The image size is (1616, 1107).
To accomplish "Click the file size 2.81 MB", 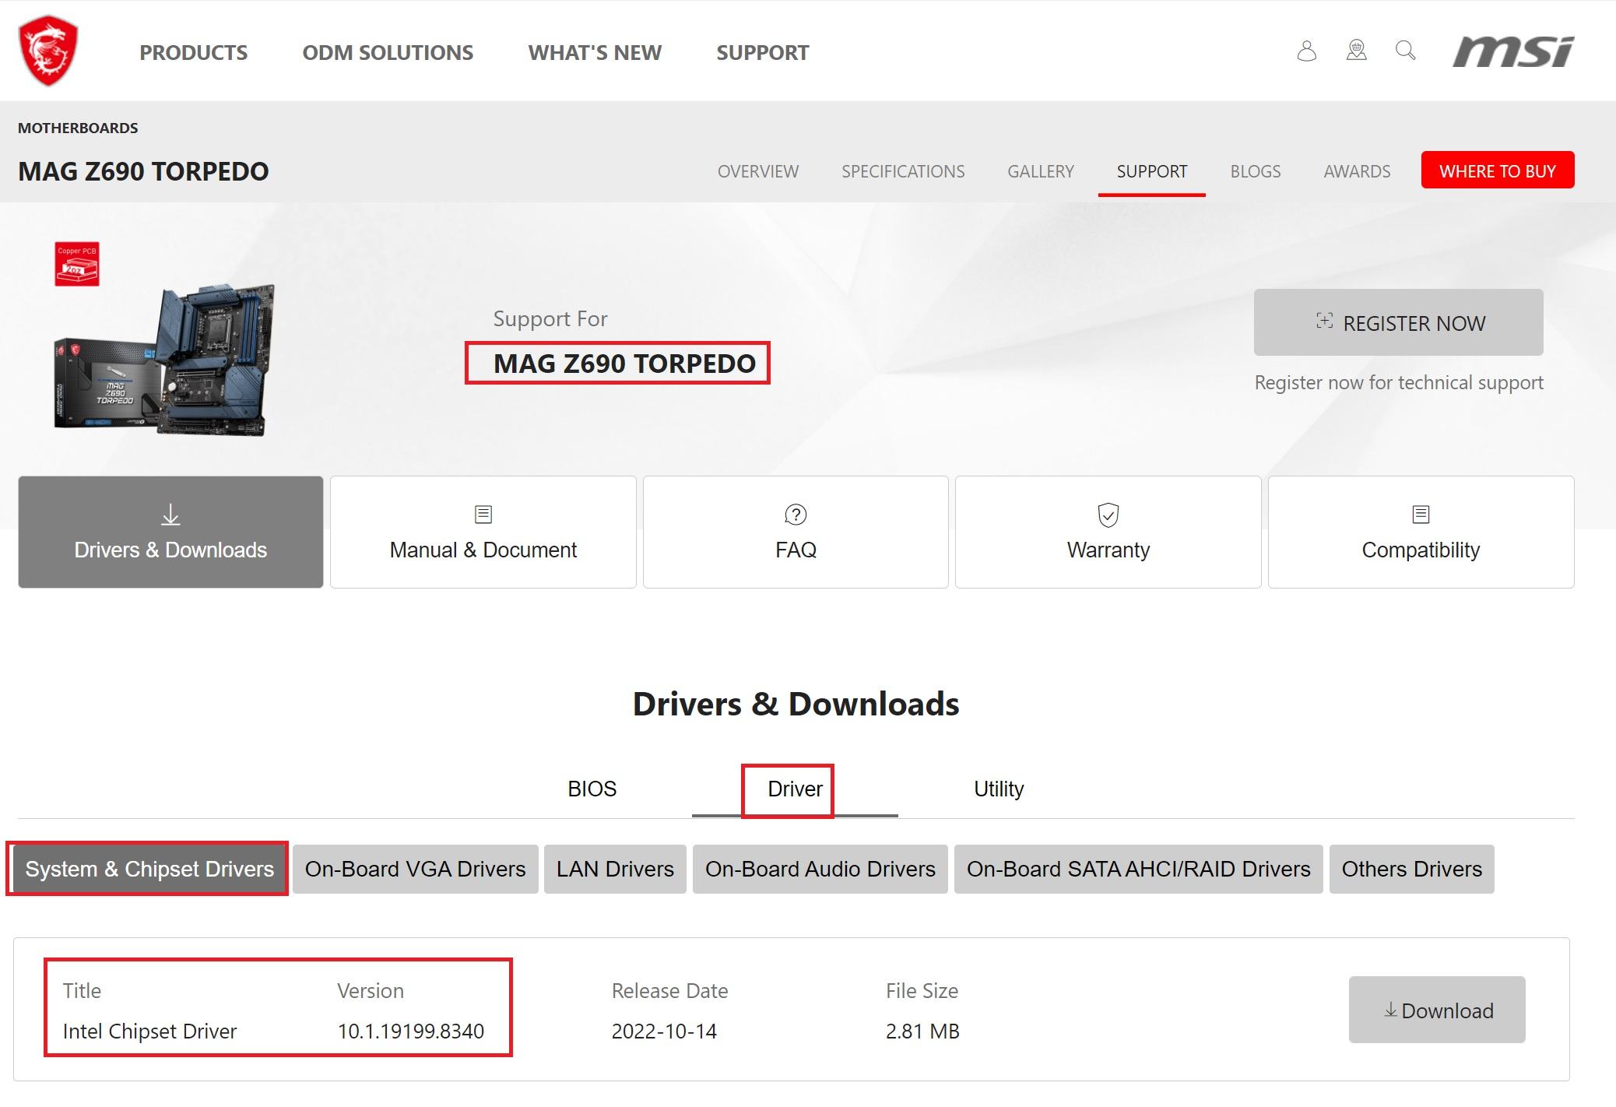I will tap(922, 1031).
